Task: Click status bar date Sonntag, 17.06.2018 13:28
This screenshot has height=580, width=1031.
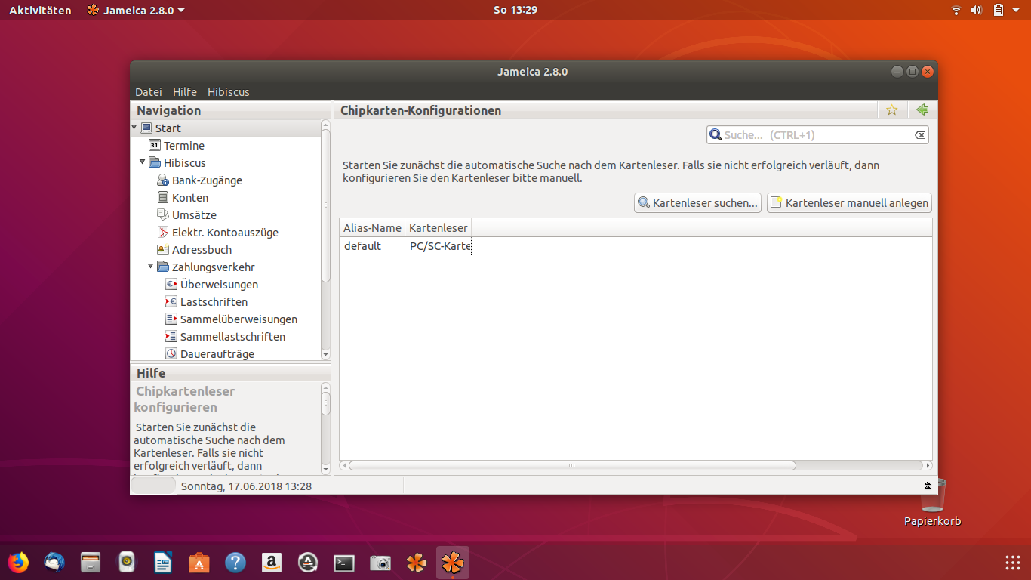Action: 247,486
